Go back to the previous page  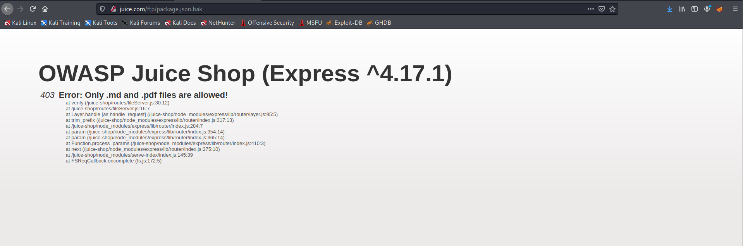tap(7, 9)
